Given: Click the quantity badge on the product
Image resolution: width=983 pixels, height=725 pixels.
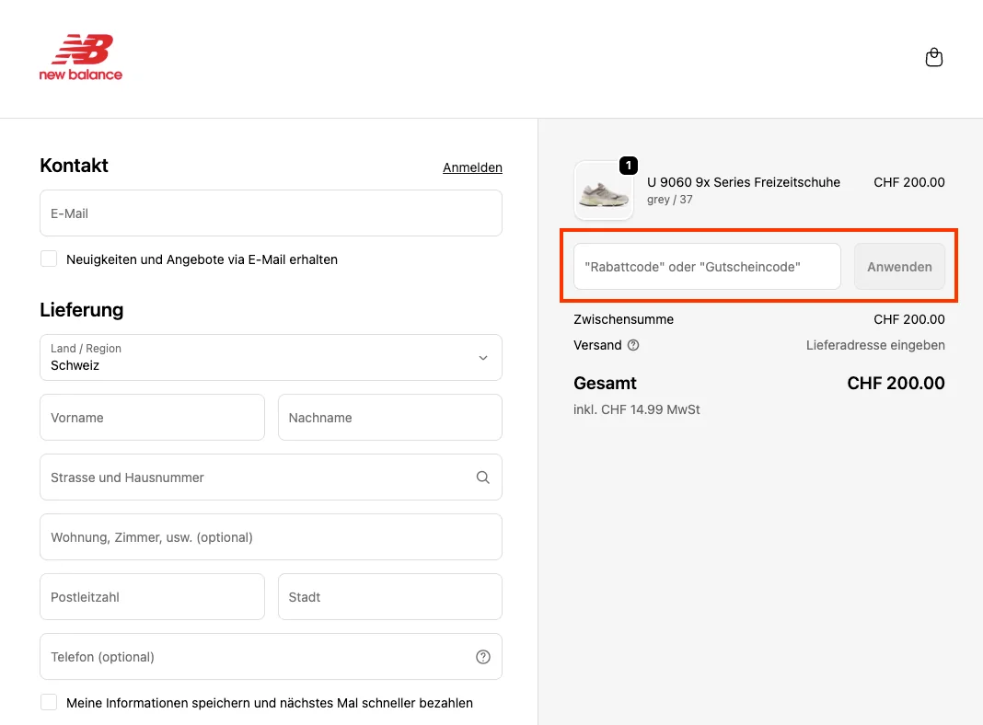Looking at the screenshot, I should click(629, 166).
